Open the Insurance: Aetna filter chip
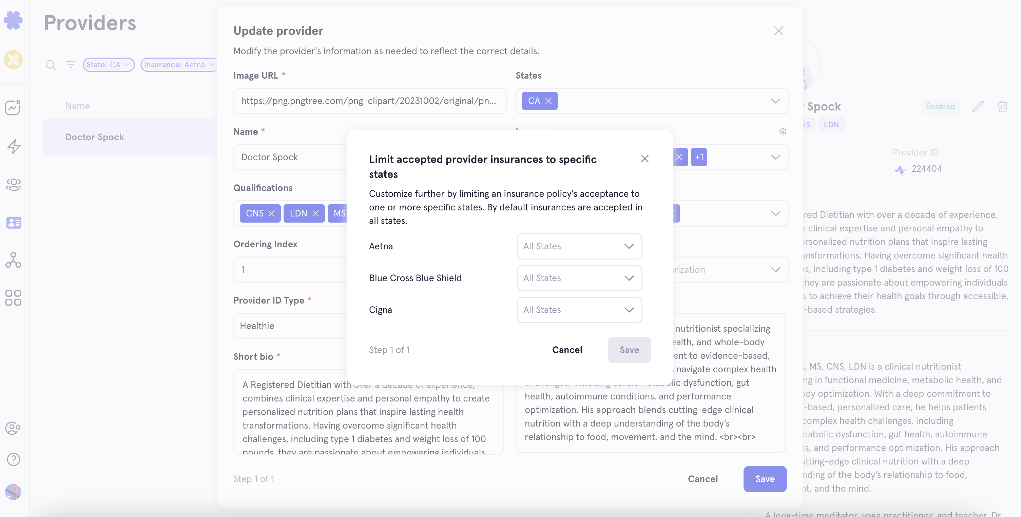1021x517 pixels. coord(179,64)
